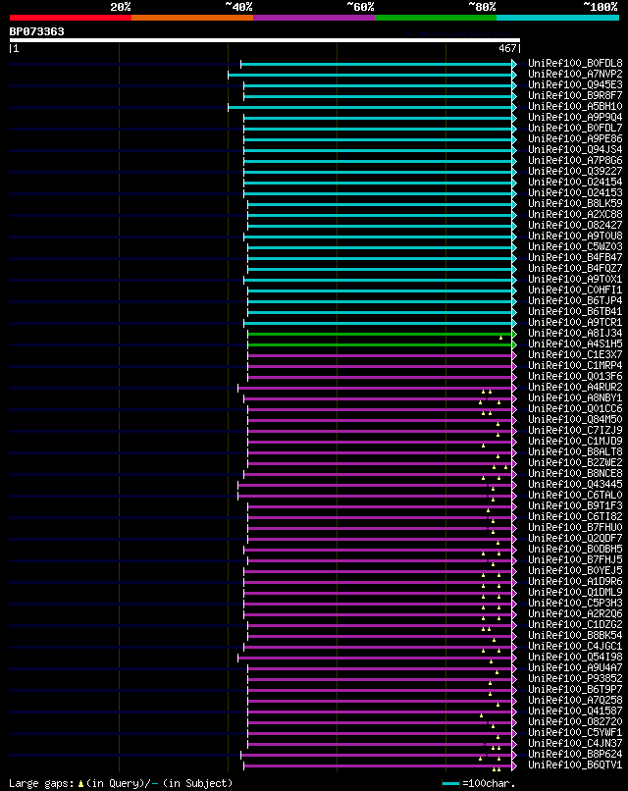Click the UniRef100_A9PE86 label
The image size is (628, 791).
point(575,138)
